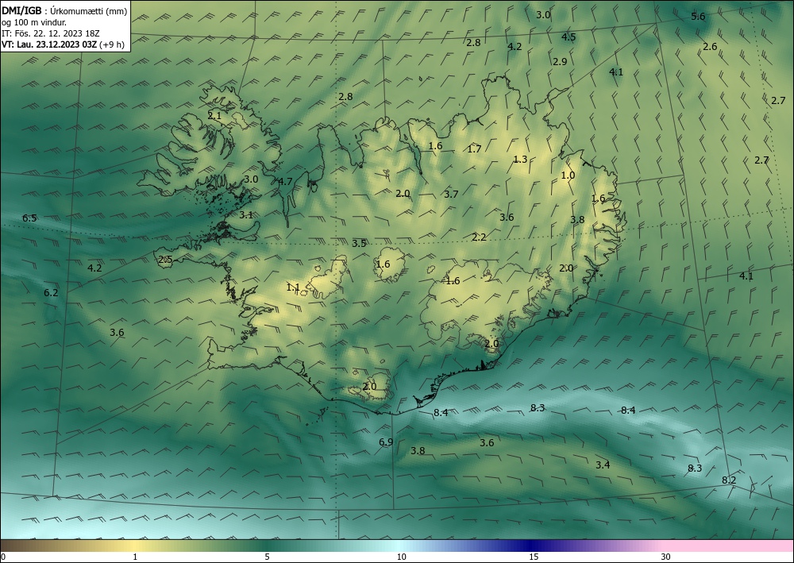Click the 1.0 value on the map

pos(568,175)
